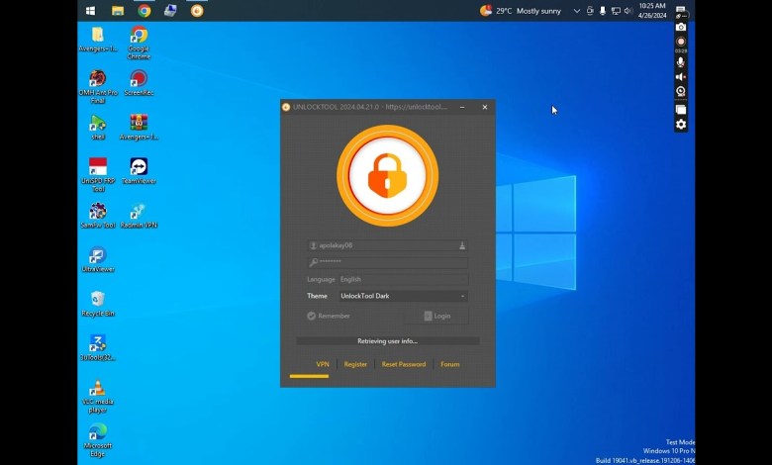Click the username field containing apolakay08
772x465 pixels.
[x=387, y=245]
